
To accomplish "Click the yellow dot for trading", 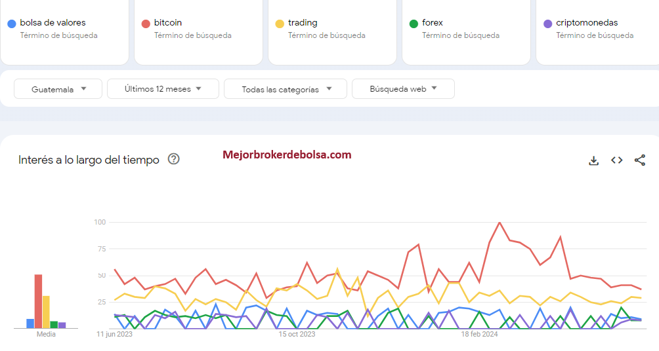I will coord(280,24).
